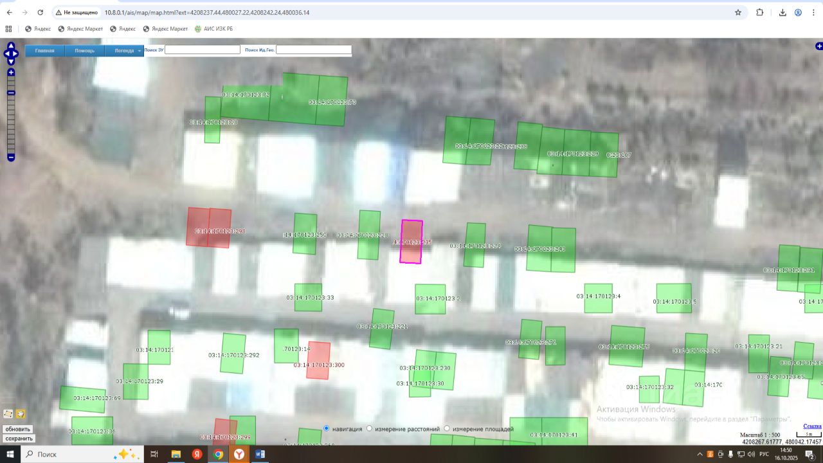
Task: Click parcel label 03:14:170123:292
Action: [234, 355]
